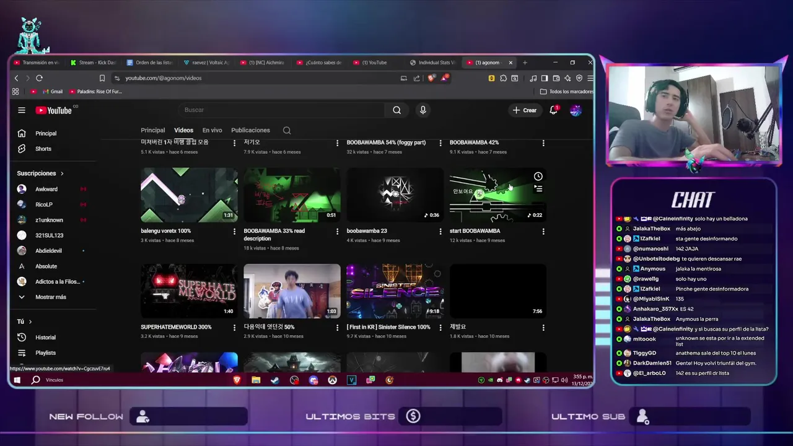
Task: Click the YouTube search magnifier button
Action: 396,110
